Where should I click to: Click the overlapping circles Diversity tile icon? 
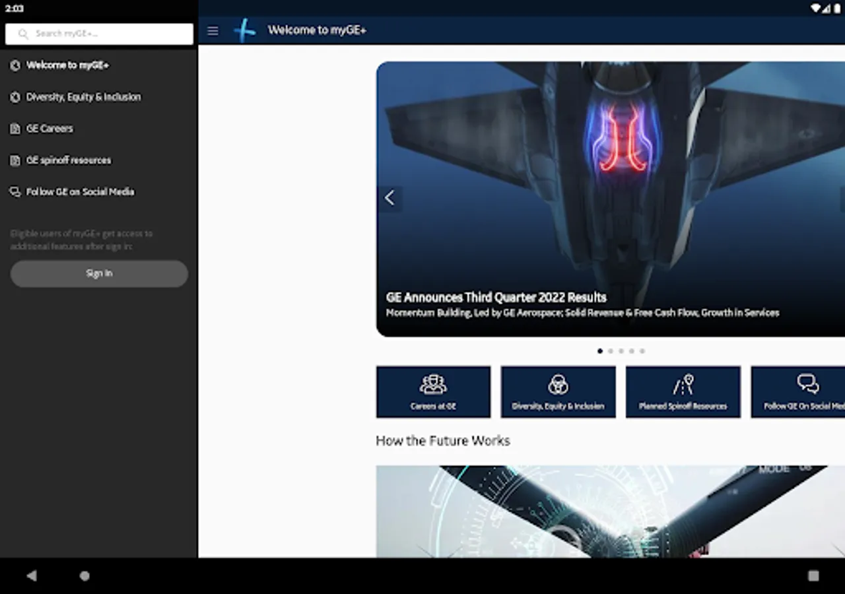558,384
